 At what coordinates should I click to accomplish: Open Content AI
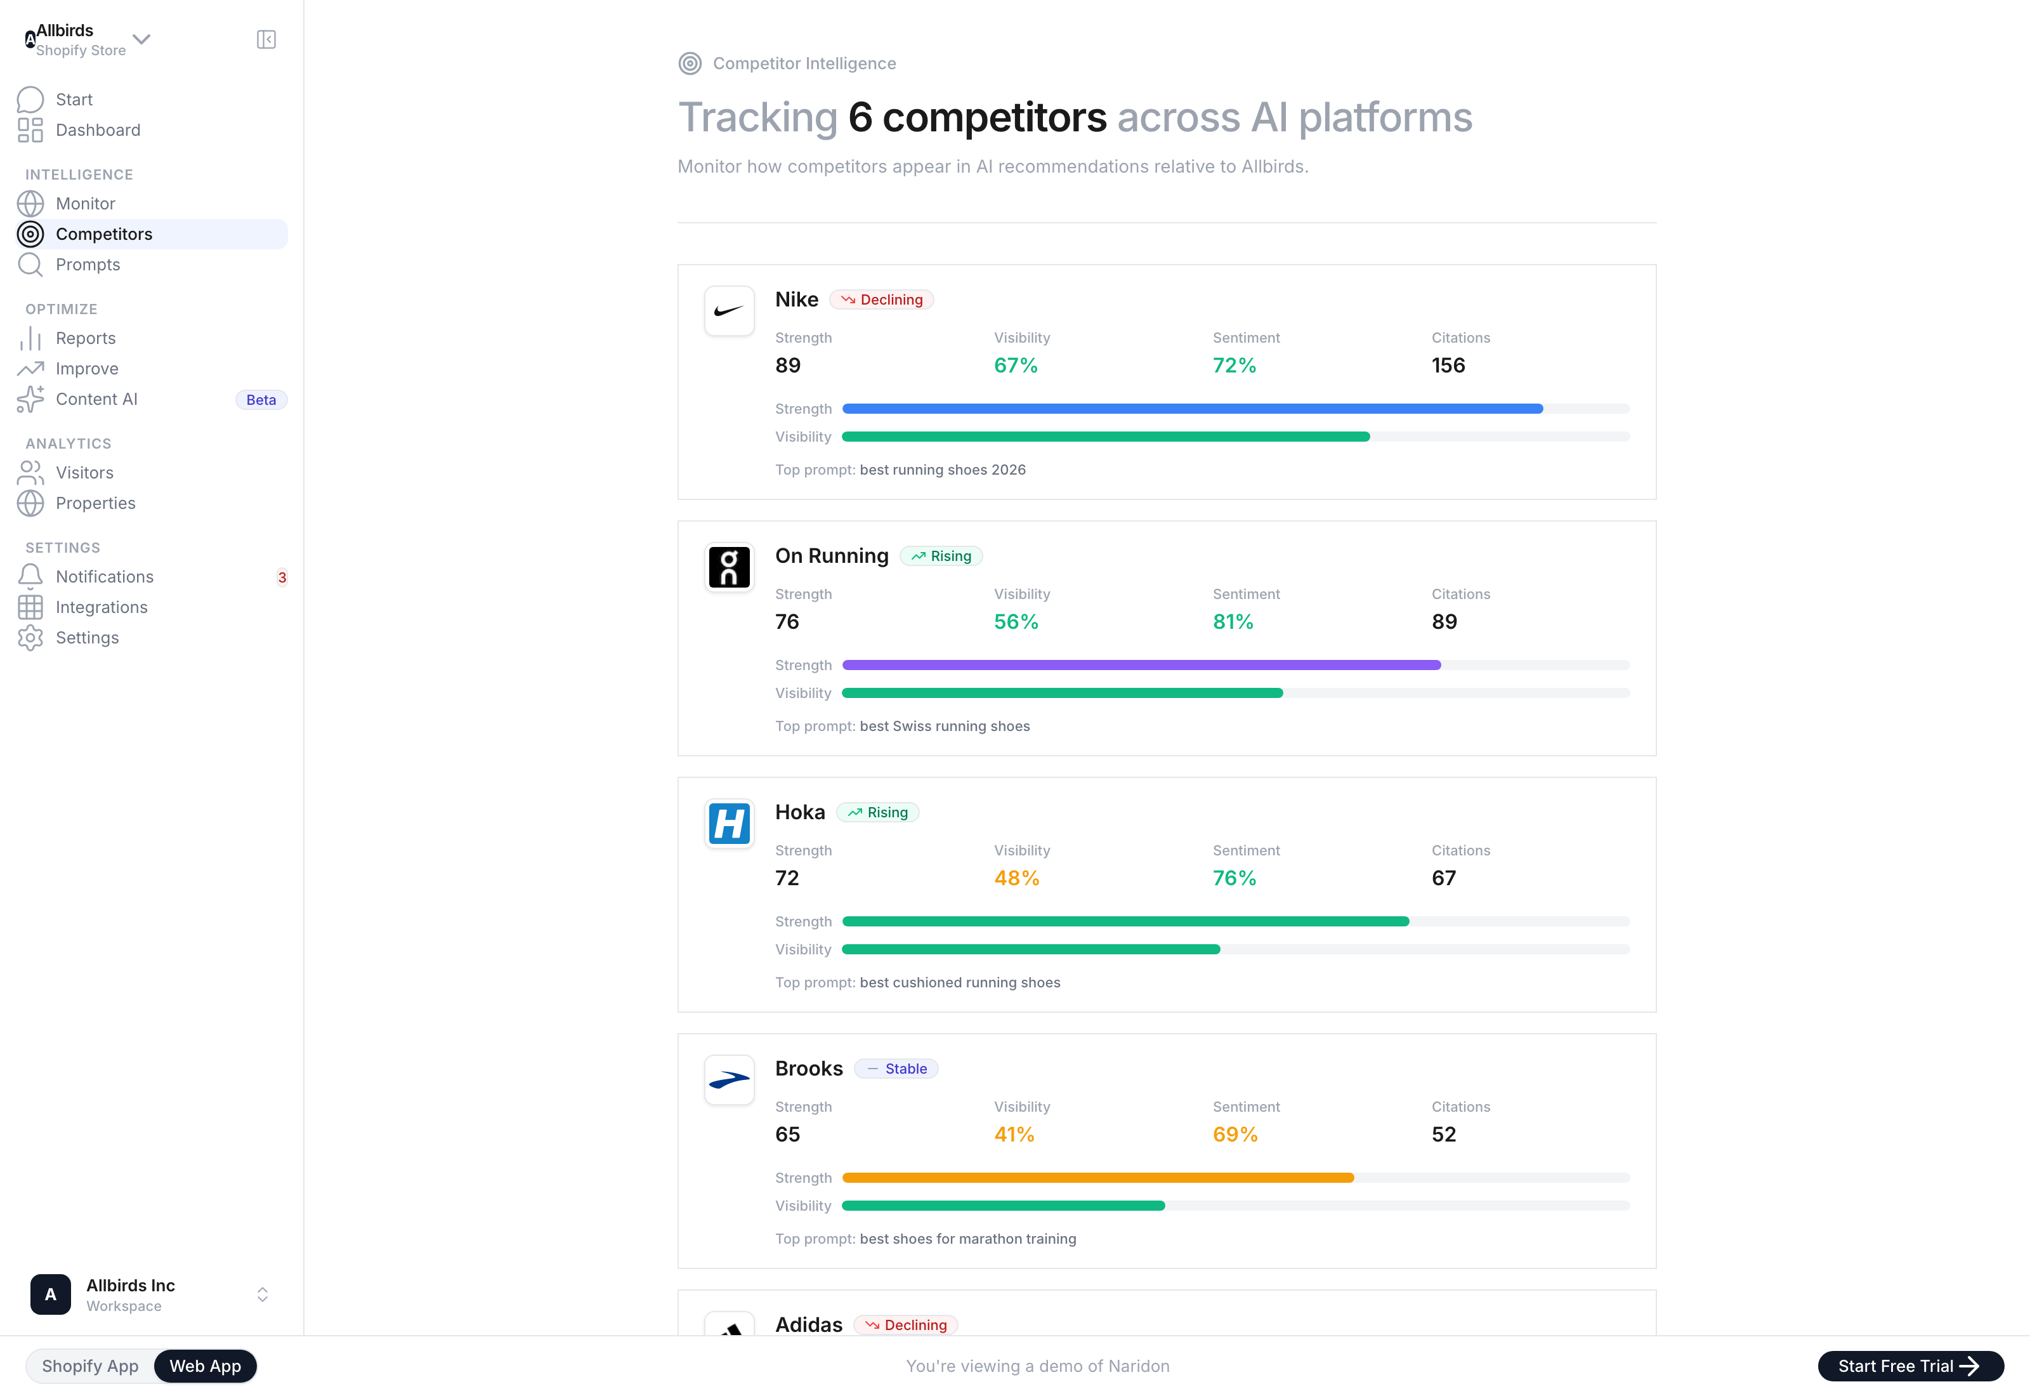coord(152,400)
